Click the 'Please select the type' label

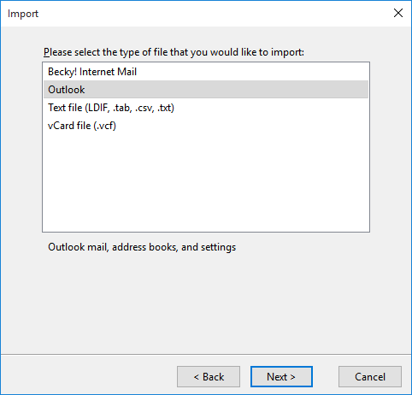point(174,52)
